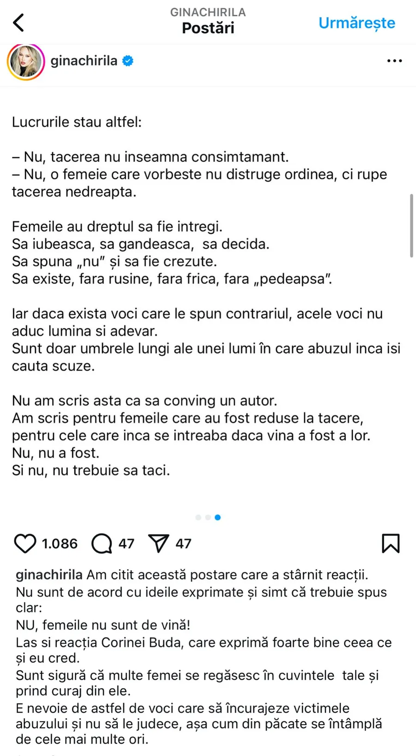This screenshot has height=756, width=416.
Task: Click ginachirila in the caption text
Action: click(x=49, y=575)
